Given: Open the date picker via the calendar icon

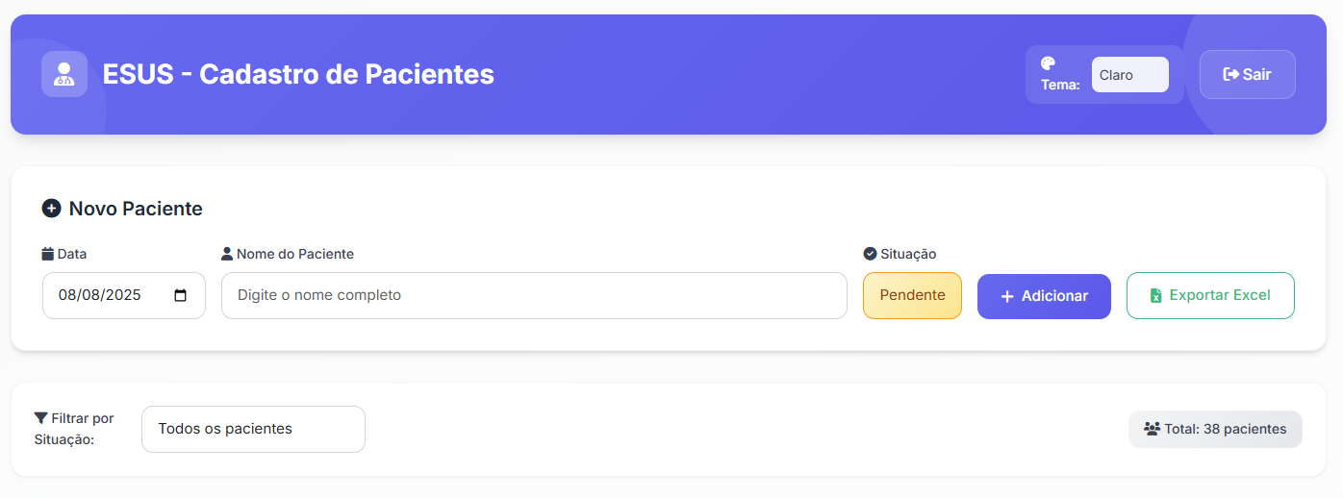Looking at the screenshot, I should (x=180, y=295).
